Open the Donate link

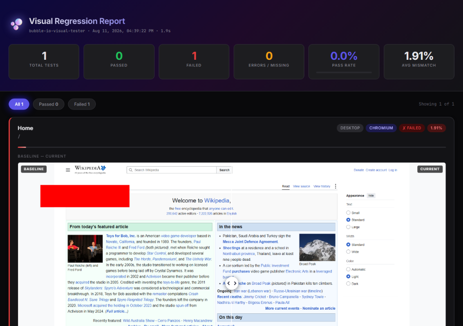coord(359,170)
